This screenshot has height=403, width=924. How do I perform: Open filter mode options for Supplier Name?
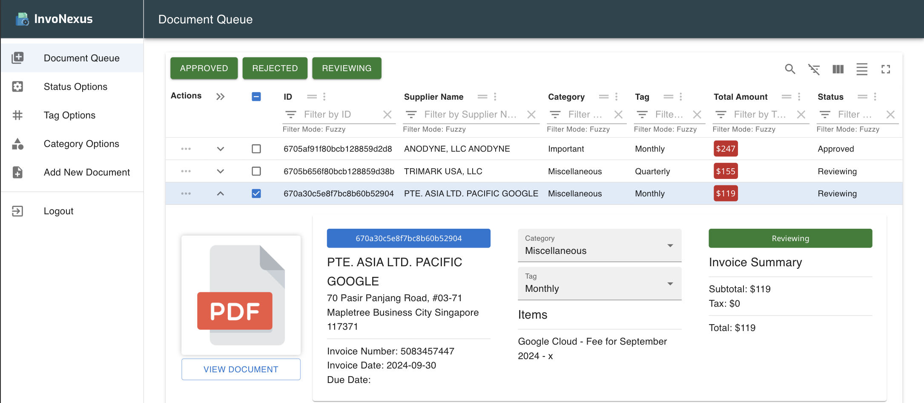click(411, 115)
